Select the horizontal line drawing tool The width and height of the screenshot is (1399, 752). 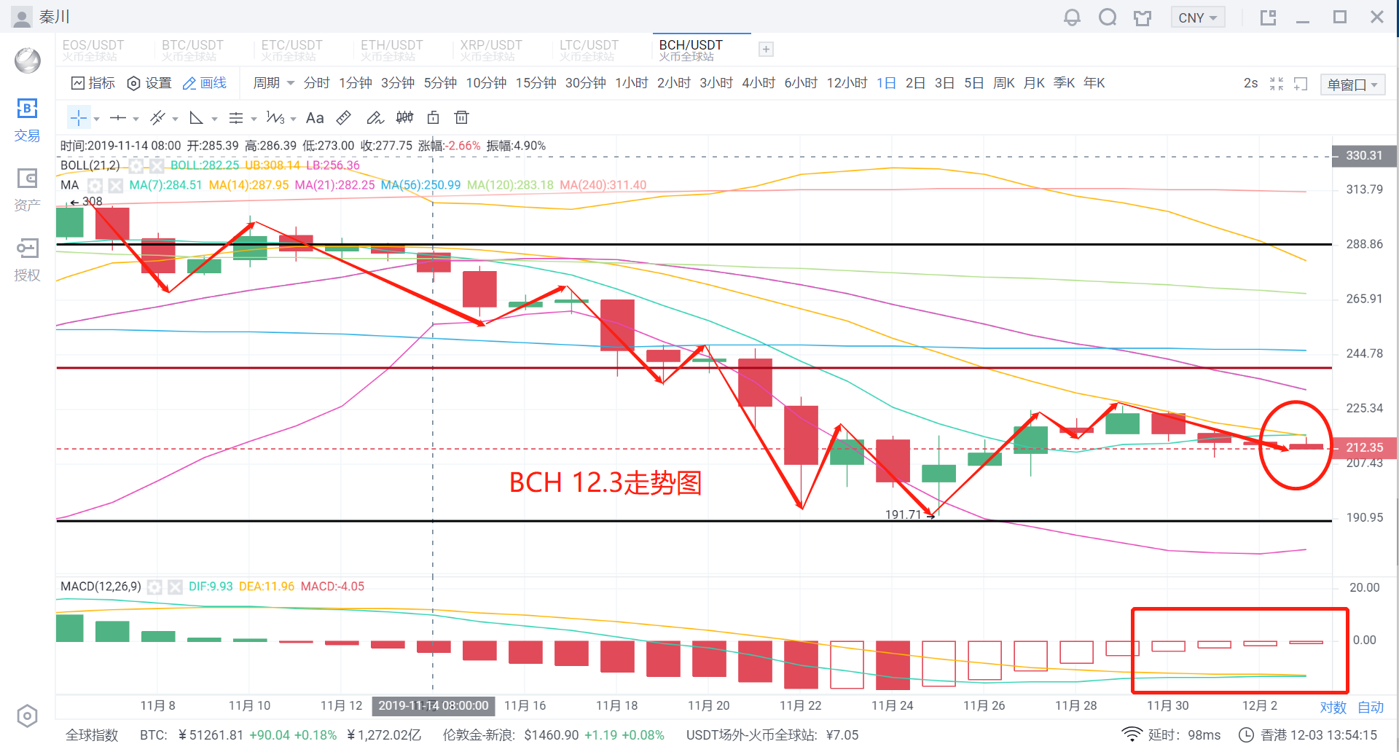click(118, 118)
